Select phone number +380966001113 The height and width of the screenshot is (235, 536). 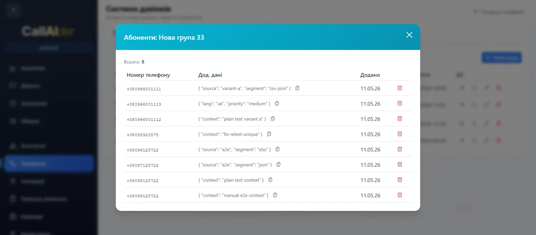144,104
